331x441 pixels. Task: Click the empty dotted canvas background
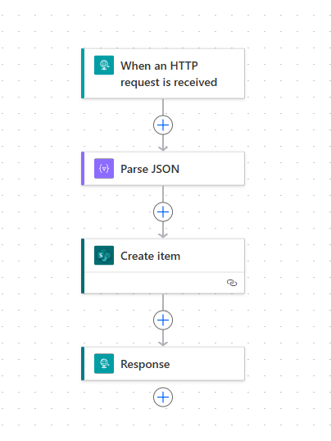point(287,214)
